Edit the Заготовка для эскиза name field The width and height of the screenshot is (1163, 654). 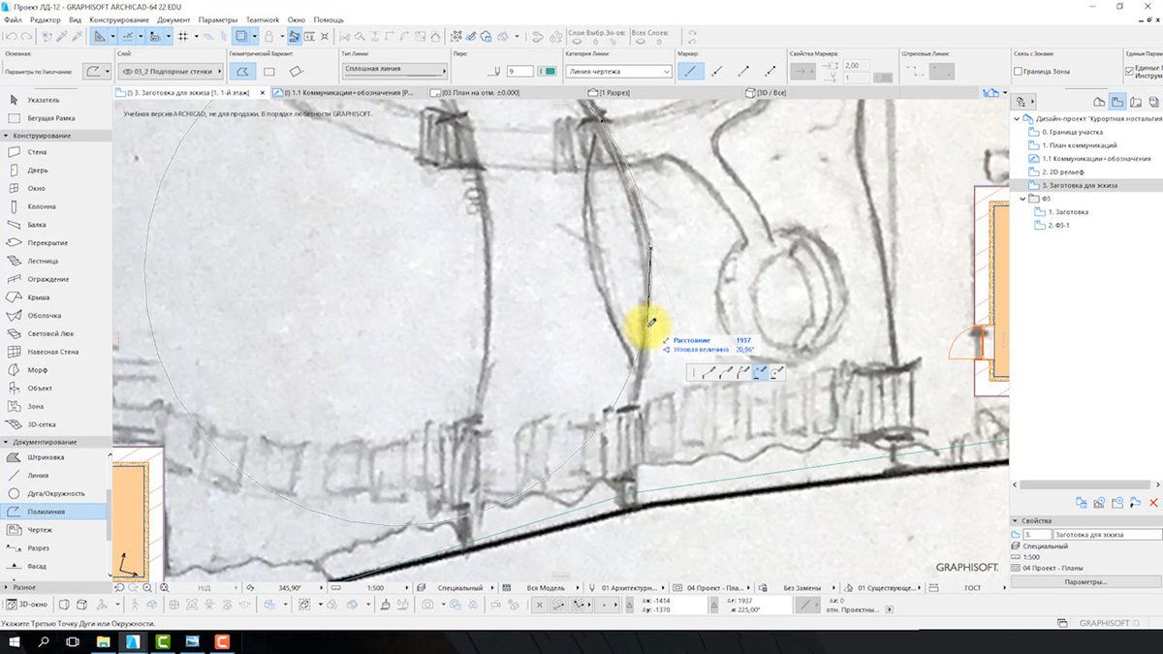click(1107, 535)
